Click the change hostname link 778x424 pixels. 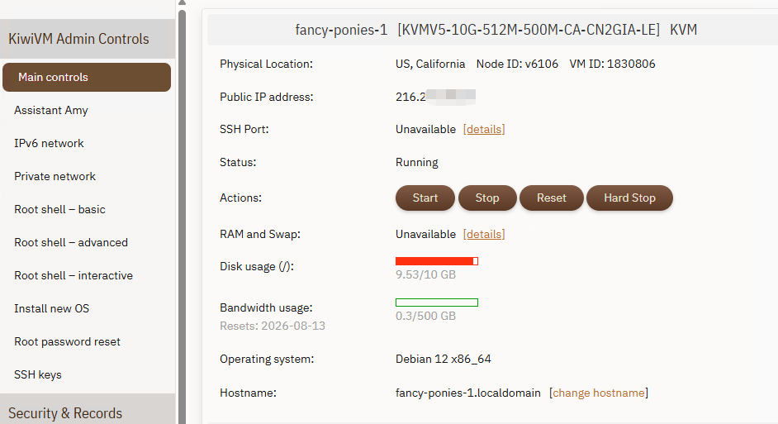pyautogui.click(x=599, y=393)
